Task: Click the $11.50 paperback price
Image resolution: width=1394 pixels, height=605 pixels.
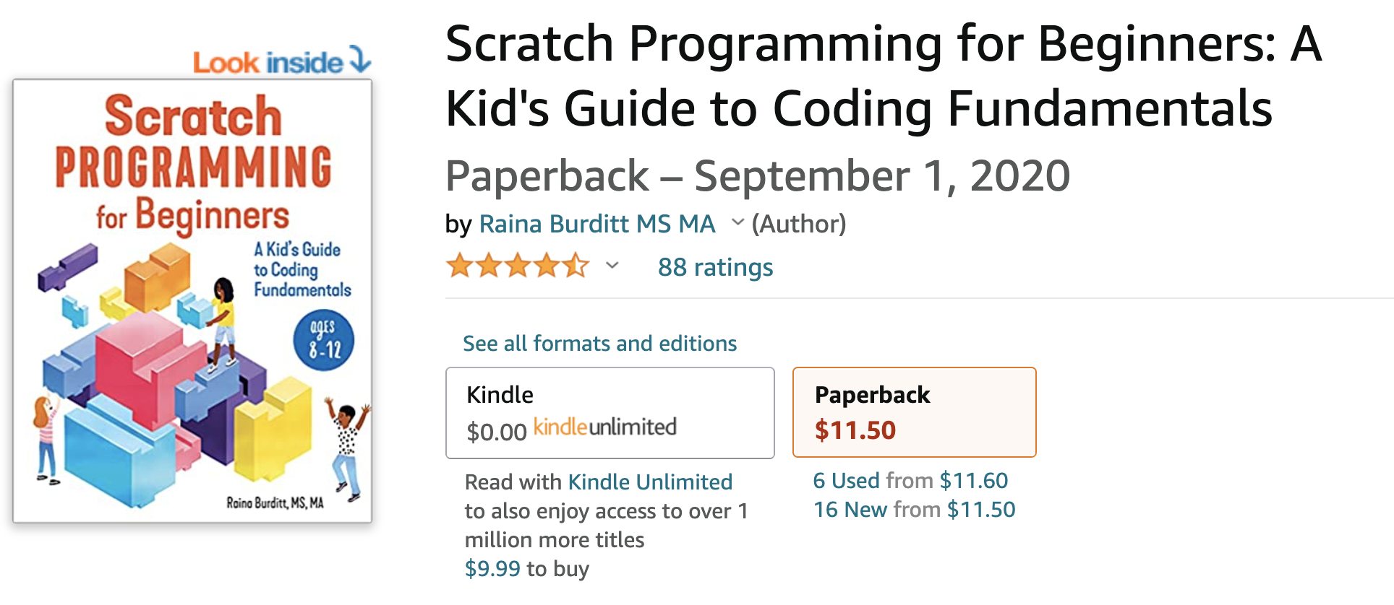Action: (x=855, y=430)
